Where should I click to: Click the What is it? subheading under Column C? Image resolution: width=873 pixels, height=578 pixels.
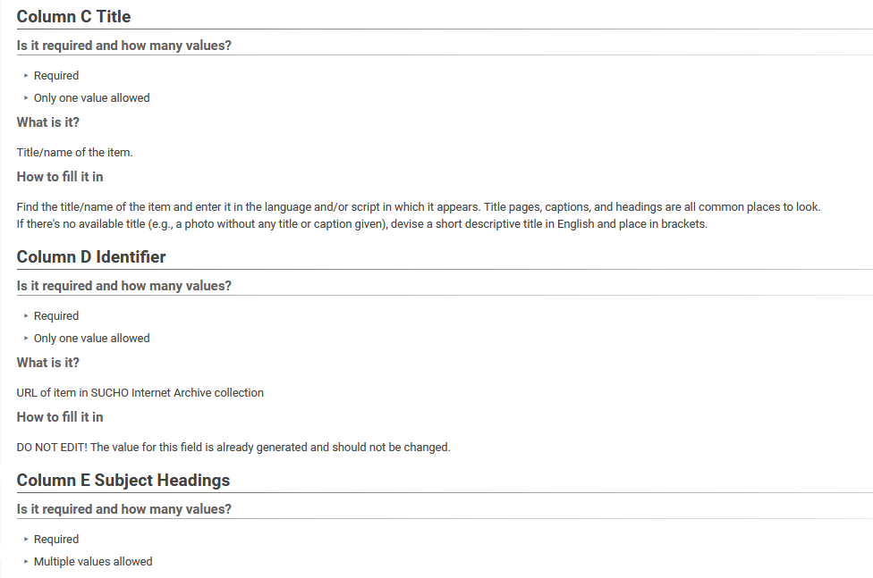click(x=48, y=122)
